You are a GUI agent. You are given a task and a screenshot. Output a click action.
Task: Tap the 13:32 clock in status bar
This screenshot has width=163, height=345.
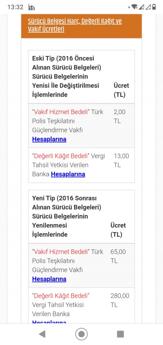pyautogui.click(x=15, y=7)
